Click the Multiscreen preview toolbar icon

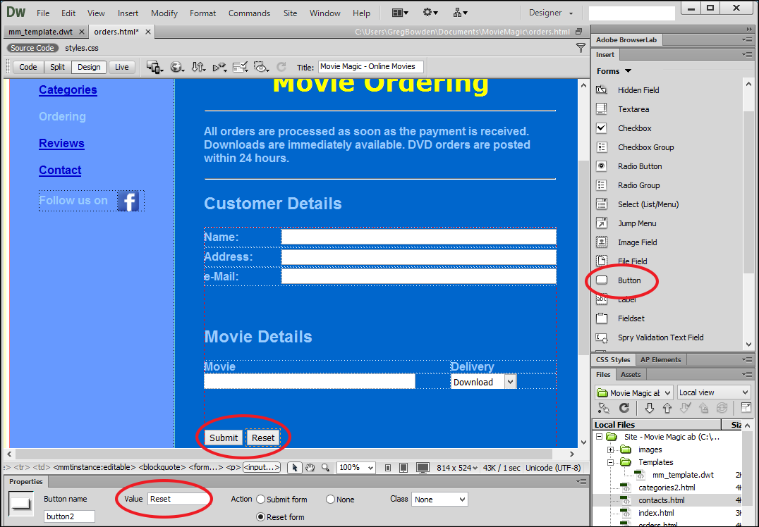(x=154, y=67)
